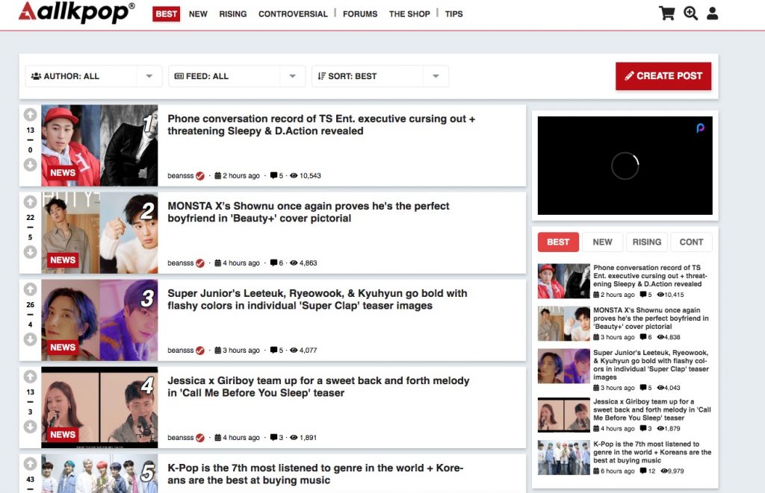This screenshot has width=765, height=493.
Task: Downvote the Super Junior 'Super Clap' post
Action: pyautogui.click(x=30, y=339)
